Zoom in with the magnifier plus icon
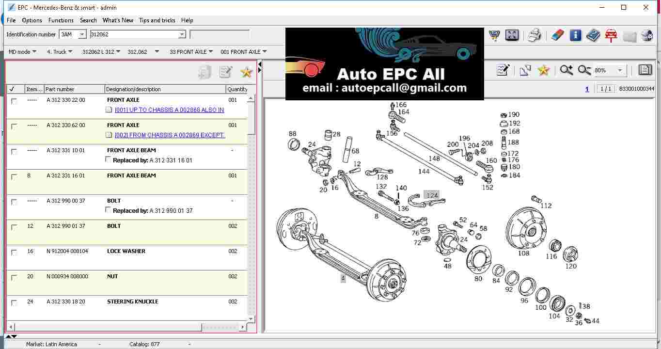Screen dimensions: 661x349 pyautogui.click(x=566, y=70)
